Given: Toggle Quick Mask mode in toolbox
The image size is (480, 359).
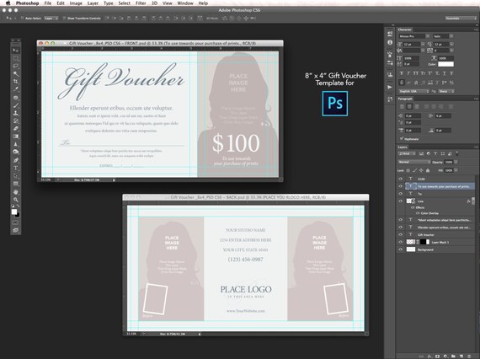Looking at the screenshot, I should pos(16,222).
